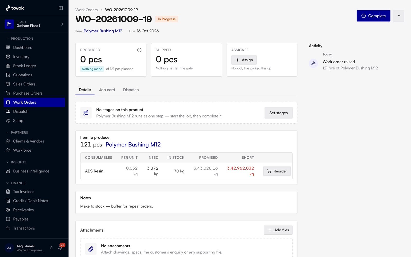Open Purchase Orders
Image resolution: width=411 pixels, height=257 pixels.
coord(34,93)
